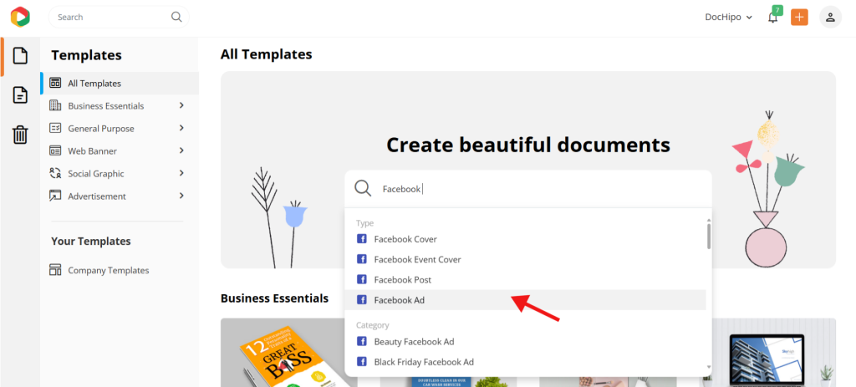Choose Facebook Event Cover suggestion
This screenshot has width=856, height=387.
(525, 259)
